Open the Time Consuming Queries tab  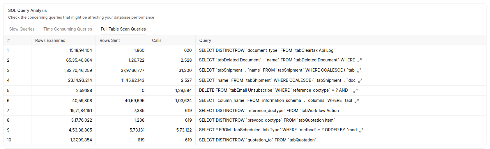(68, 29)
